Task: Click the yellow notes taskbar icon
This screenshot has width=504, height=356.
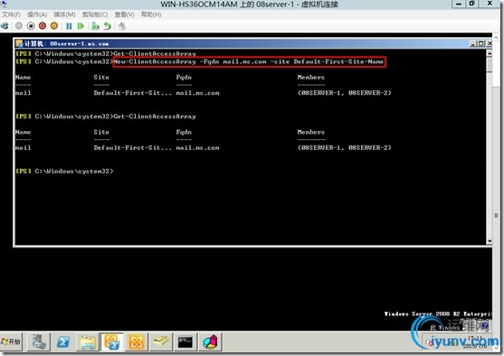Action: pyautogui.click(x=160, y=342)
